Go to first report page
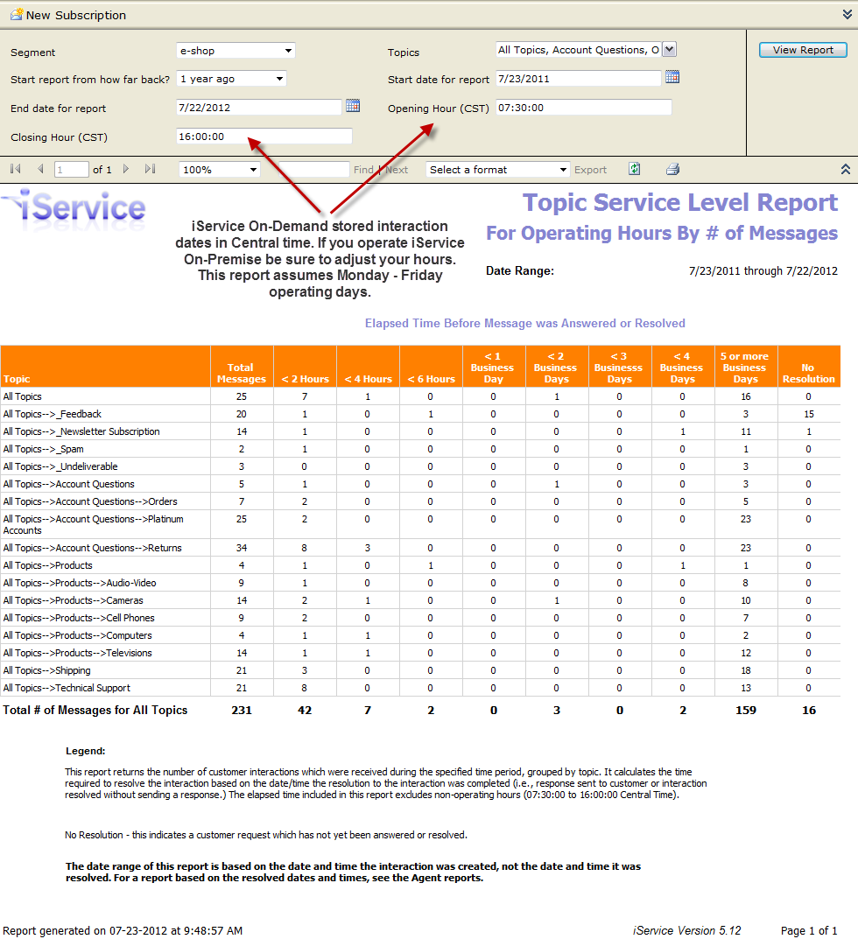Screen dimensions: 858x946 [x=17, y=170]
